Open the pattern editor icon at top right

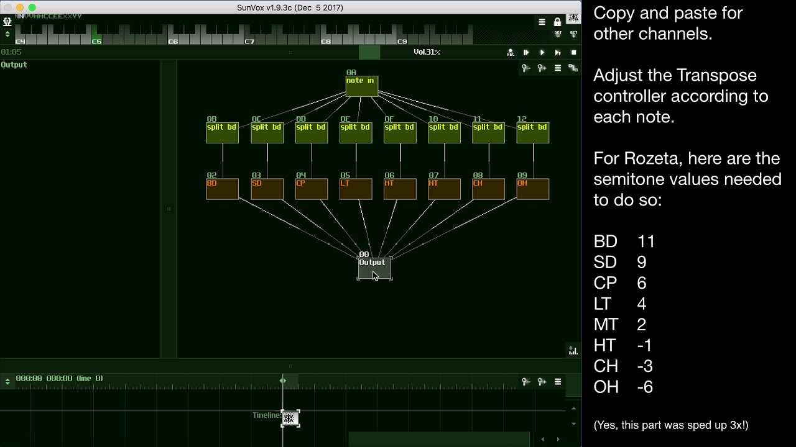pyautogui.click(x=573, y=19)
